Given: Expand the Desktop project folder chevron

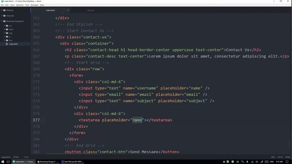Looking at the screenshot, I should (x=2, y=10).
